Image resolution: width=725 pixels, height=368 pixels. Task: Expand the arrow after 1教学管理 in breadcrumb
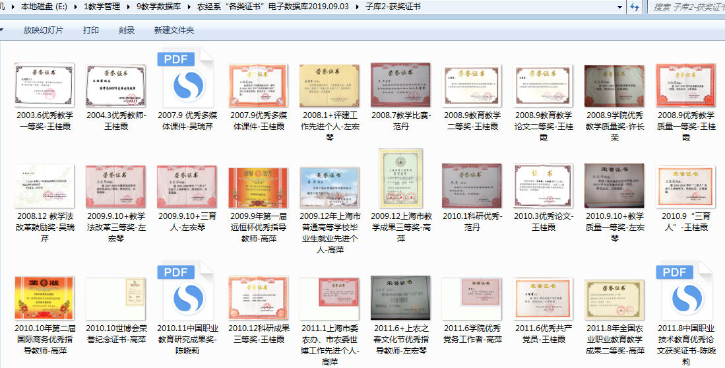pyautogui.click(x=128, y=7)
